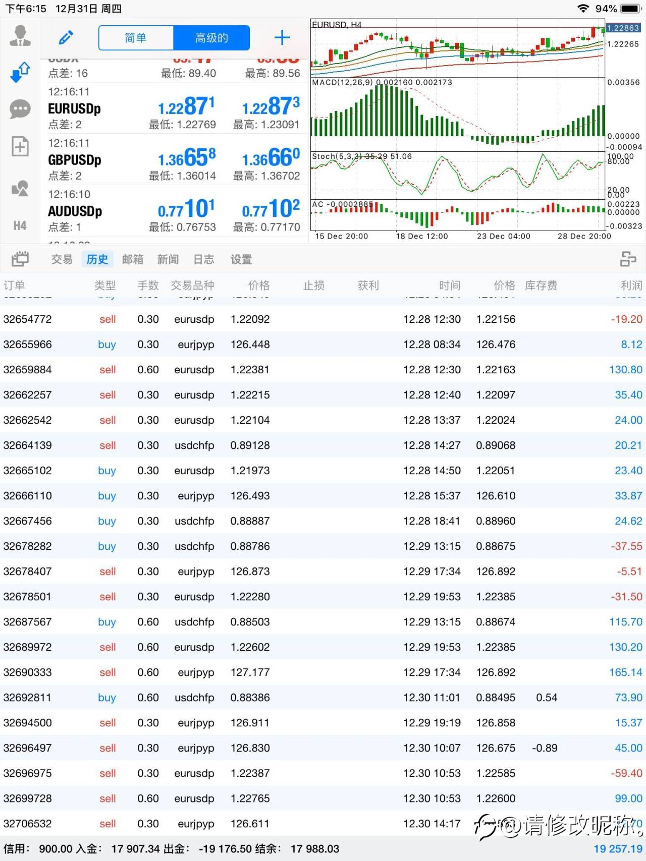Screen dimensions: 646x861
Task: Select order 32699728 row
Action: coord(323,798)
